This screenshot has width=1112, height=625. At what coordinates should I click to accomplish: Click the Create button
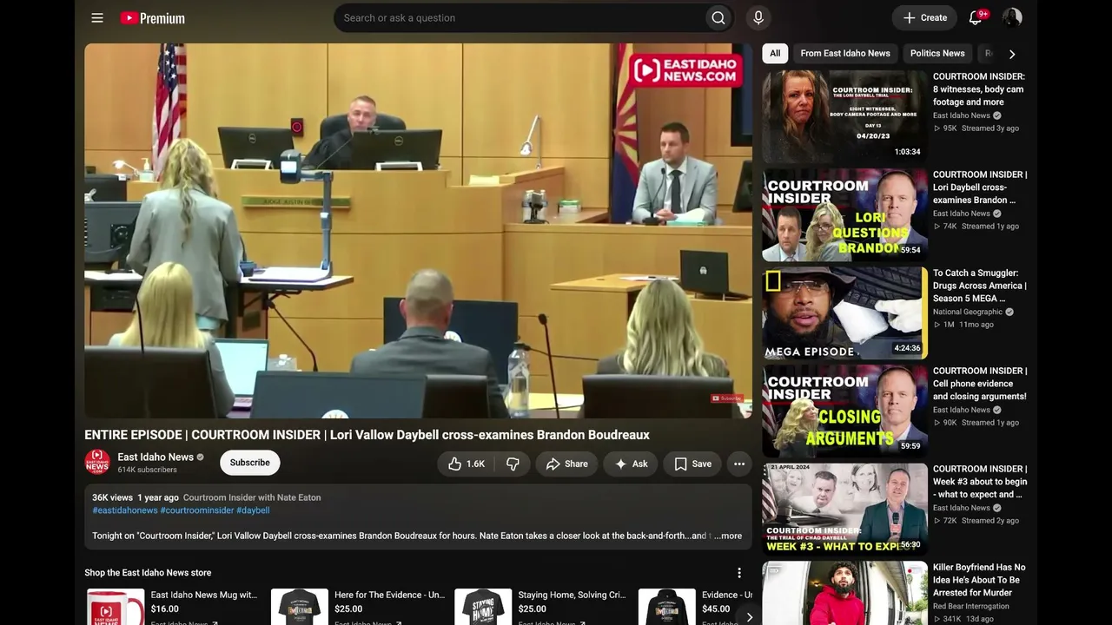924,17
